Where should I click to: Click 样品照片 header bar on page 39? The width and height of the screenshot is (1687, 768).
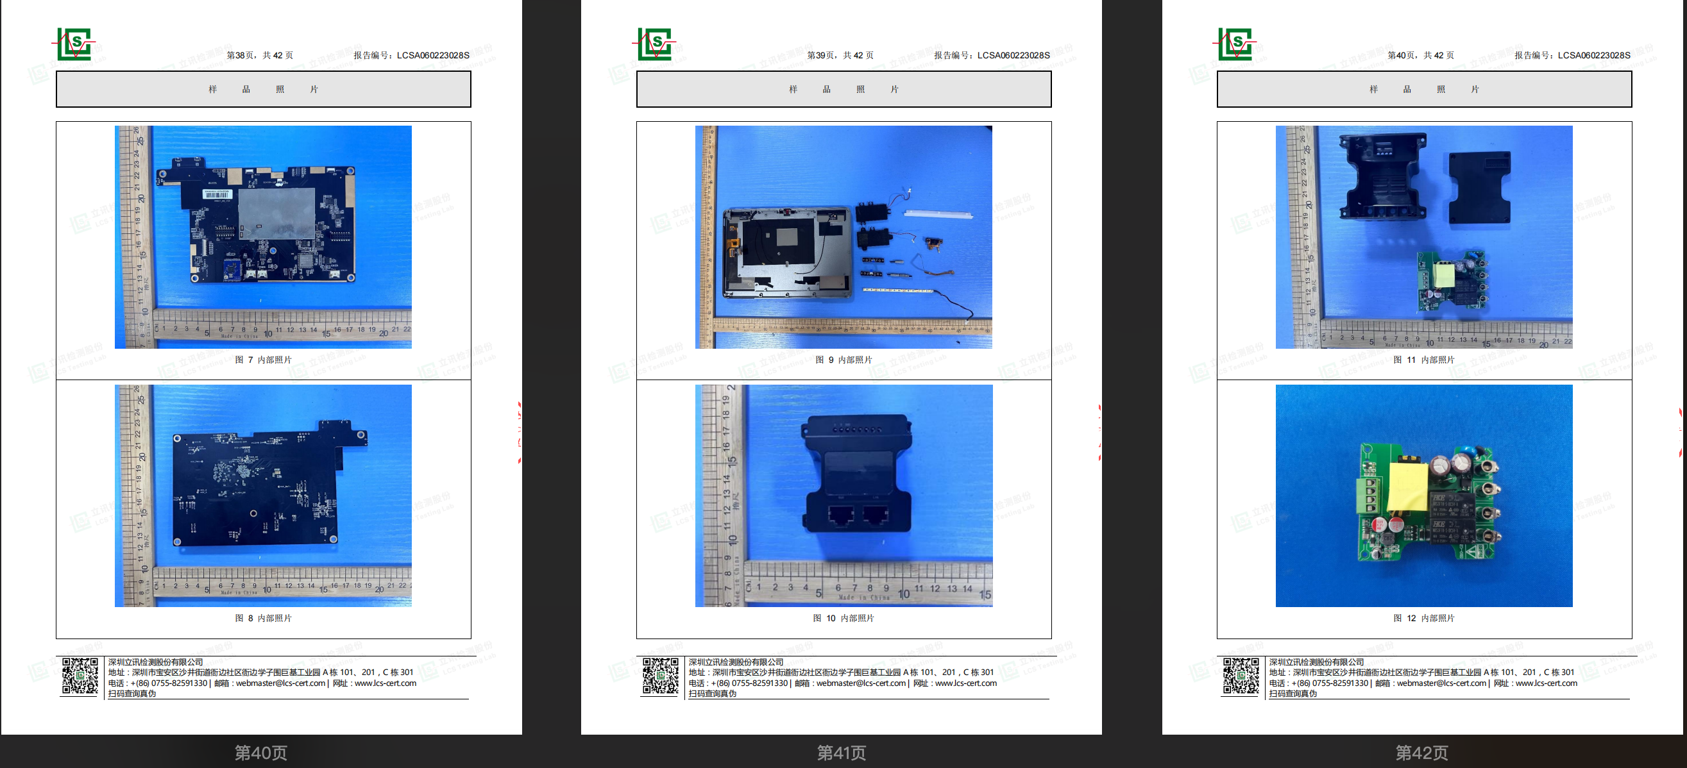843,89
